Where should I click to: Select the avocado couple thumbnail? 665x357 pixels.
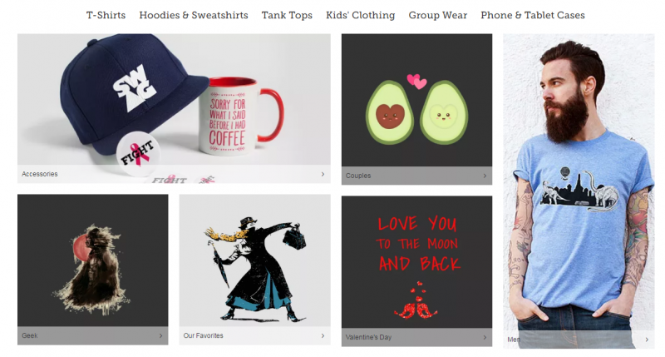pyautogui.click(x=417, y=100)
